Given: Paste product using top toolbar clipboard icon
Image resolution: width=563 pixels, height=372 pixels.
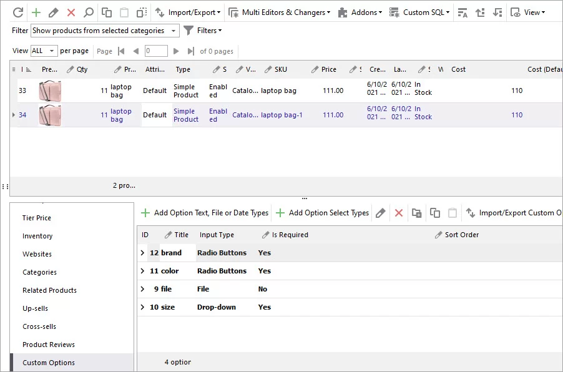Looking at the screenshot, I should point(124,12).
